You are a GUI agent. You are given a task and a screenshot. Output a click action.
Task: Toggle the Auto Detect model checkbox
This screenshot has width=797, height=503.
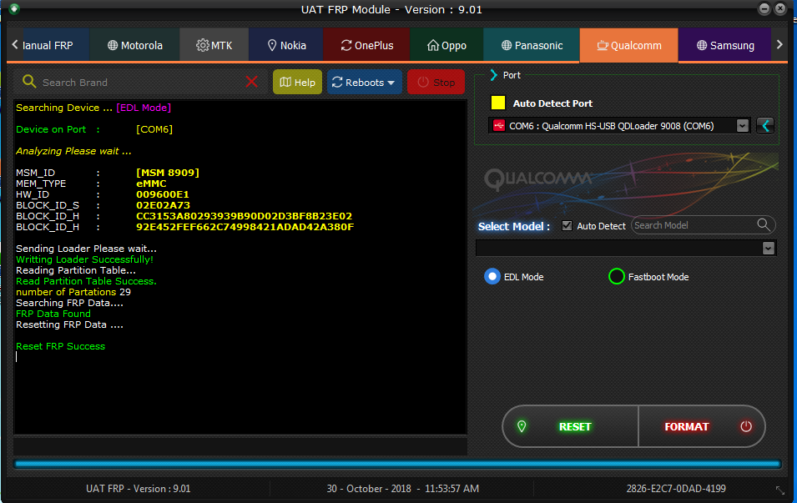(x=567, y=226)
